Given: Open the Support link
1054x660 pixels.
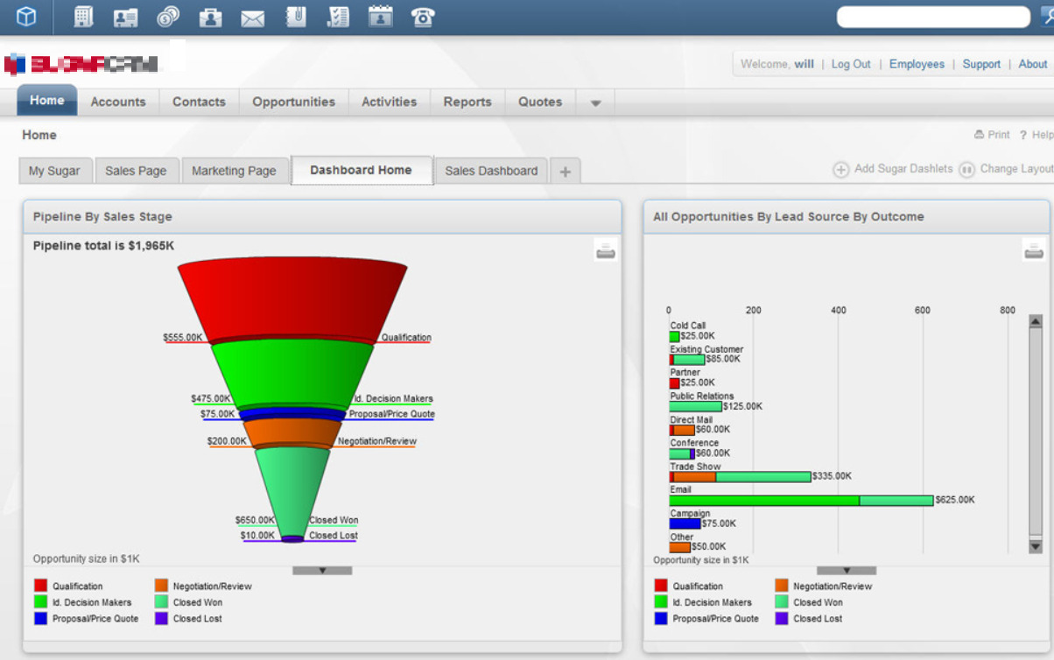Looking at the screenshot, I should coord(981,64).
